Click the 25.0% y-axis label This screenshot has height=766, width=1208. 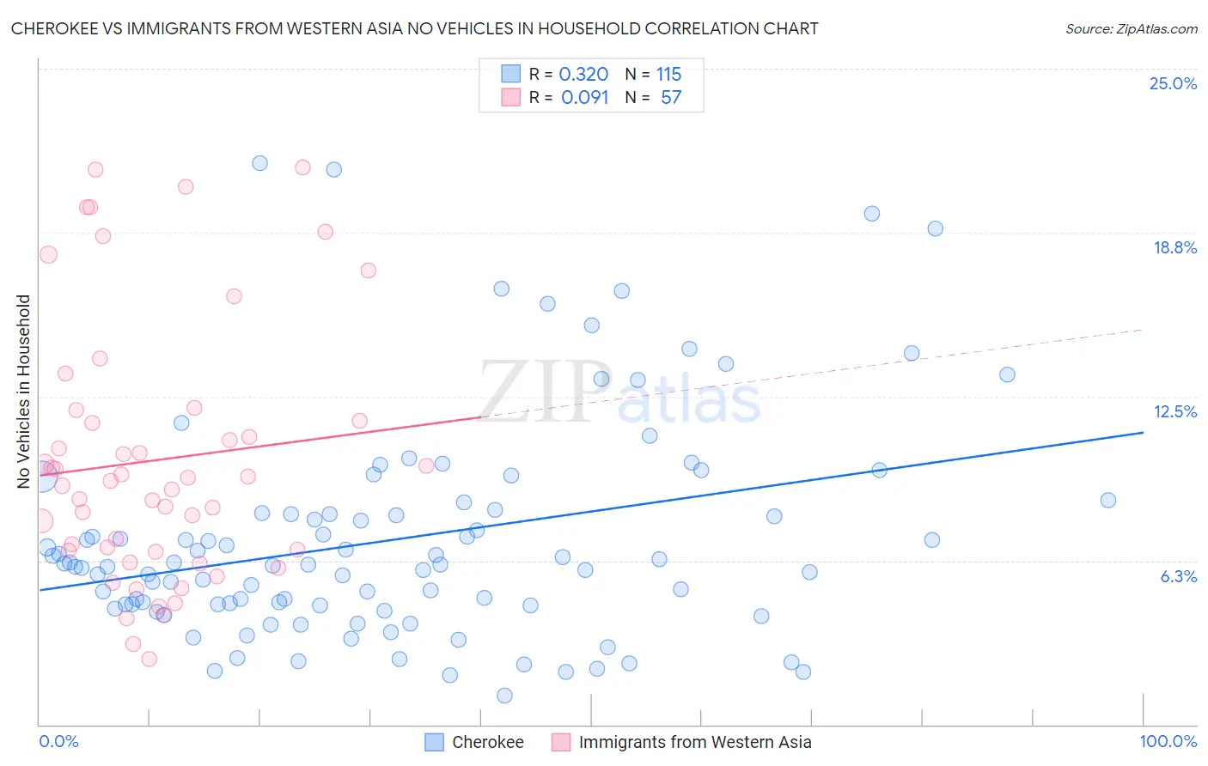click(x=1173, y=83)
